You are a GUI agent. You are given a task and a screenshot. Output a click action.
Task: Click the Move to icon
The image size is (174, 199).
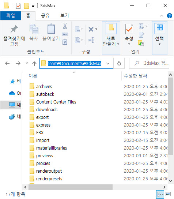77,29
